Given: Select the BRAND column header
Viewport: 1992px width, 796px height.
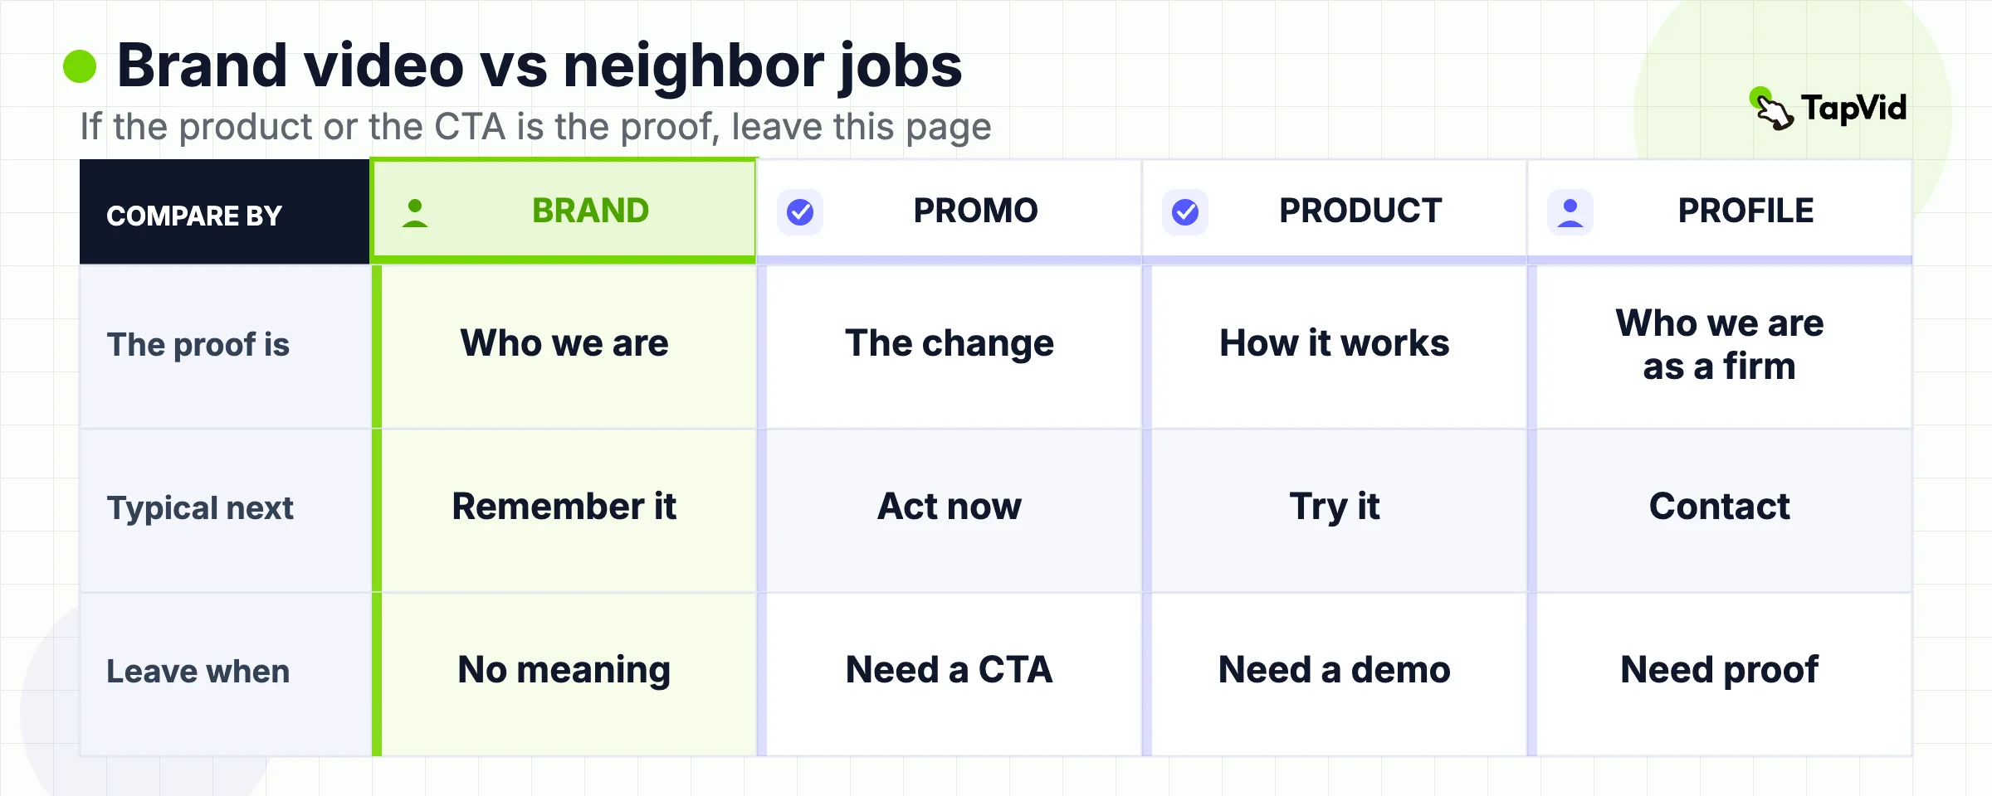Looking at the screenshot, I should pyautogui.click(x=564, y=211).
